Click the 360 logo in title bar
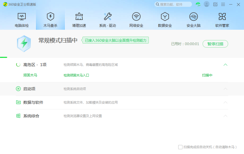The width and height of the screenshot is (244, 154). [5, 4]
